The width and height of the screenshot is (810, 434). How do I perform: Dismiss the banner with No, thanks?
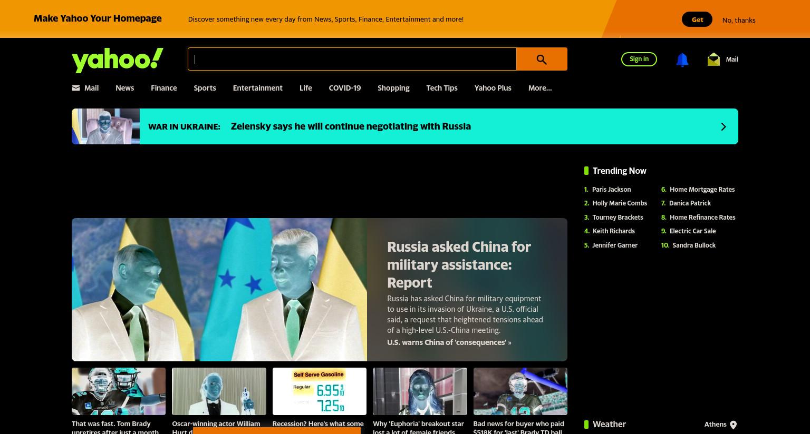(739, 20)
